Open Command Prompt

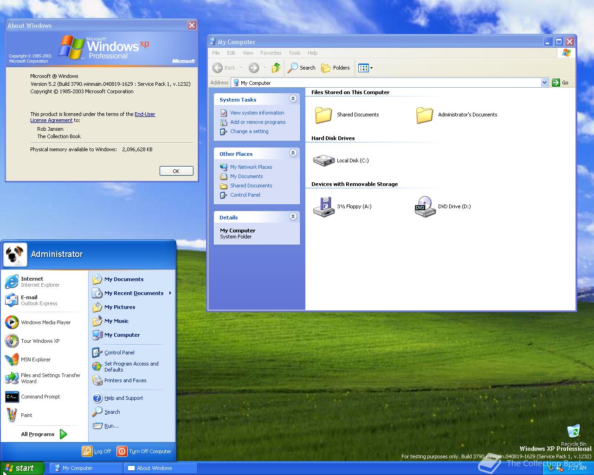44,397
